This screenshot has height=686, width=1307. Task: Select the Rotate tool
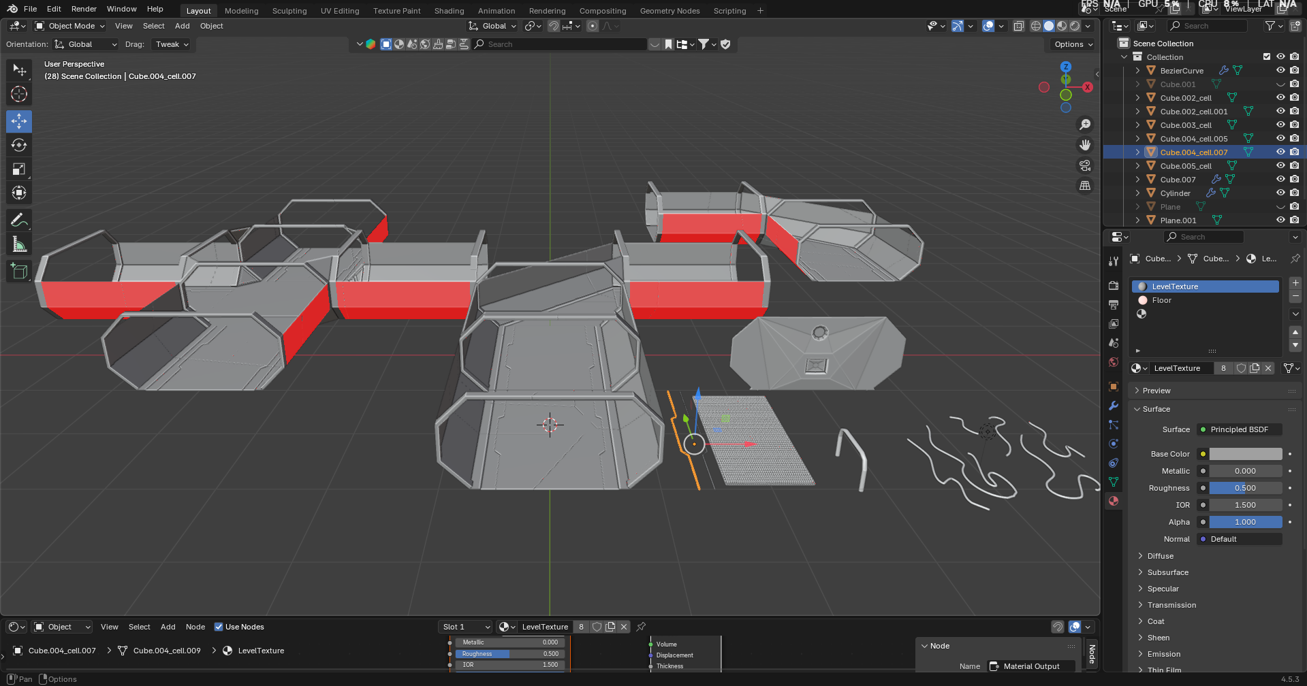tap(19, 145)
